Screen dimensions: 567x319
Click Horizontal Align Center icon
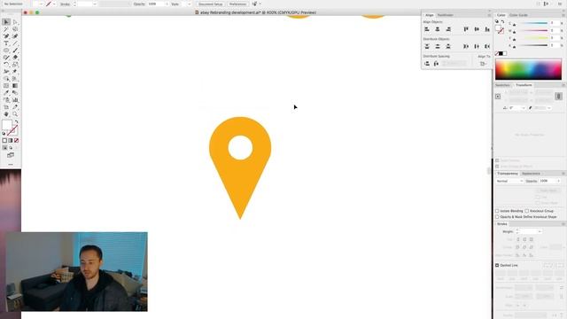pos(438,29)
